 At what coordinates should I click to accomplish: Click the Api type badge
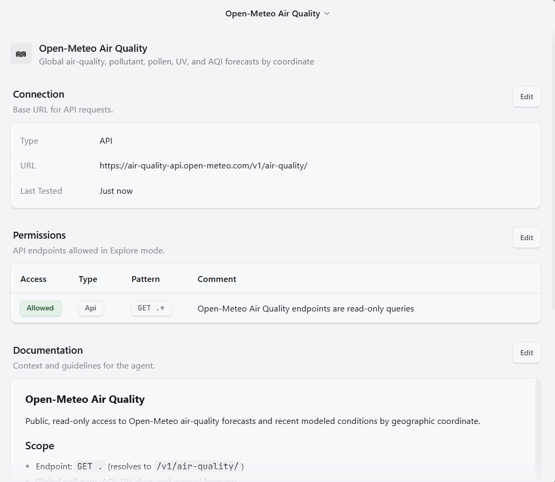pyautogui.click(x=90, y=308)
